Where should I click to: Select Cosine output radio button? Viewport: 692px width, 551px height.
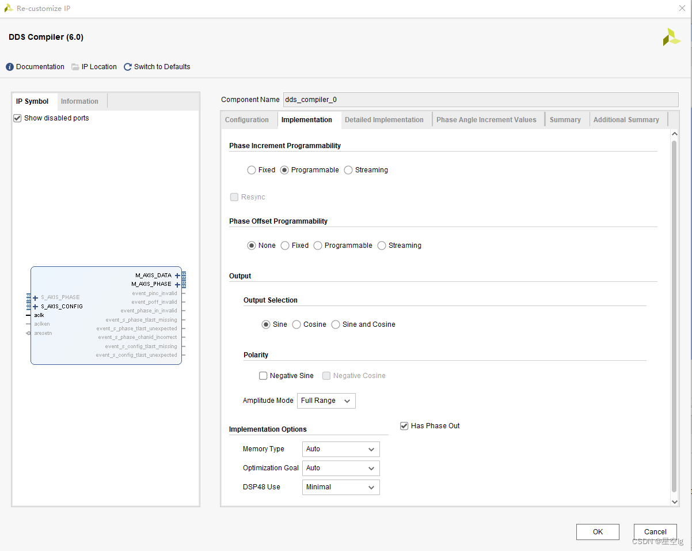pos(296,324)
